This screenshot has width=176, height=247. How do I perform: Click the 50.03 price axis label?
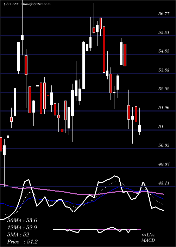click(164, 145)
